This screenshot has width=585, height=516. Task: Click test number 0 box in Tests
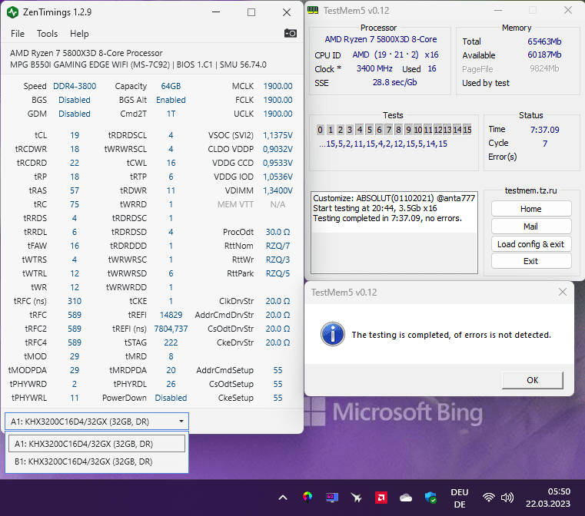tap(320, 129)
